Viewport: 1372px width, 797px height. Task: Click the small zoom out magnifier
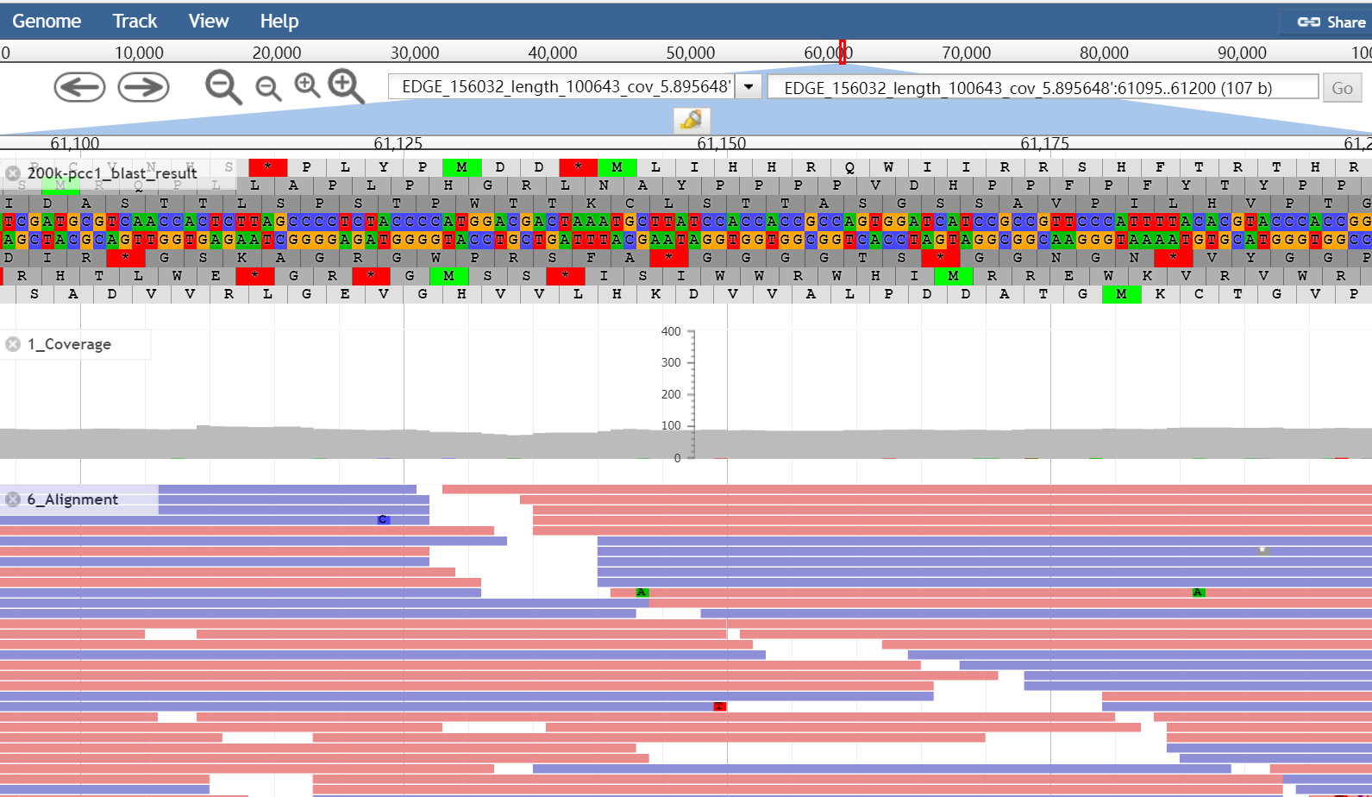[x=268, y=87]
